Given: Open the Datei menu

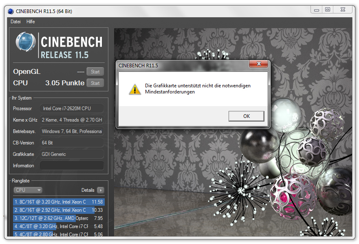Looking at the screenshot, I should (15, 22).
